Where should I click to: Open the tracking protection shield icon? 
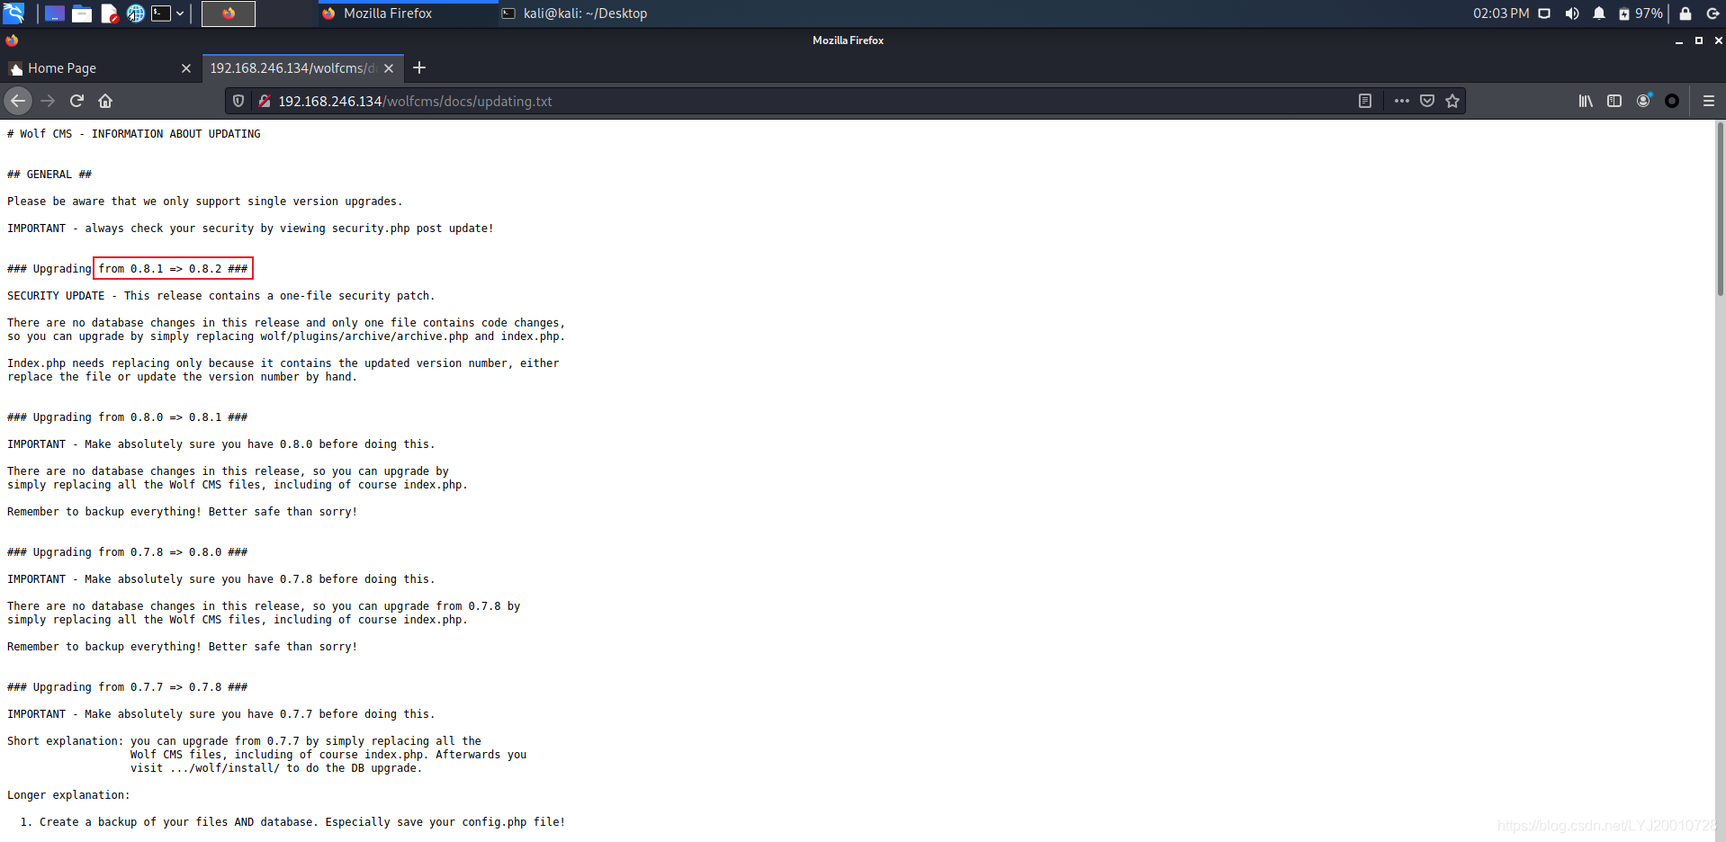tap(238, 101)
